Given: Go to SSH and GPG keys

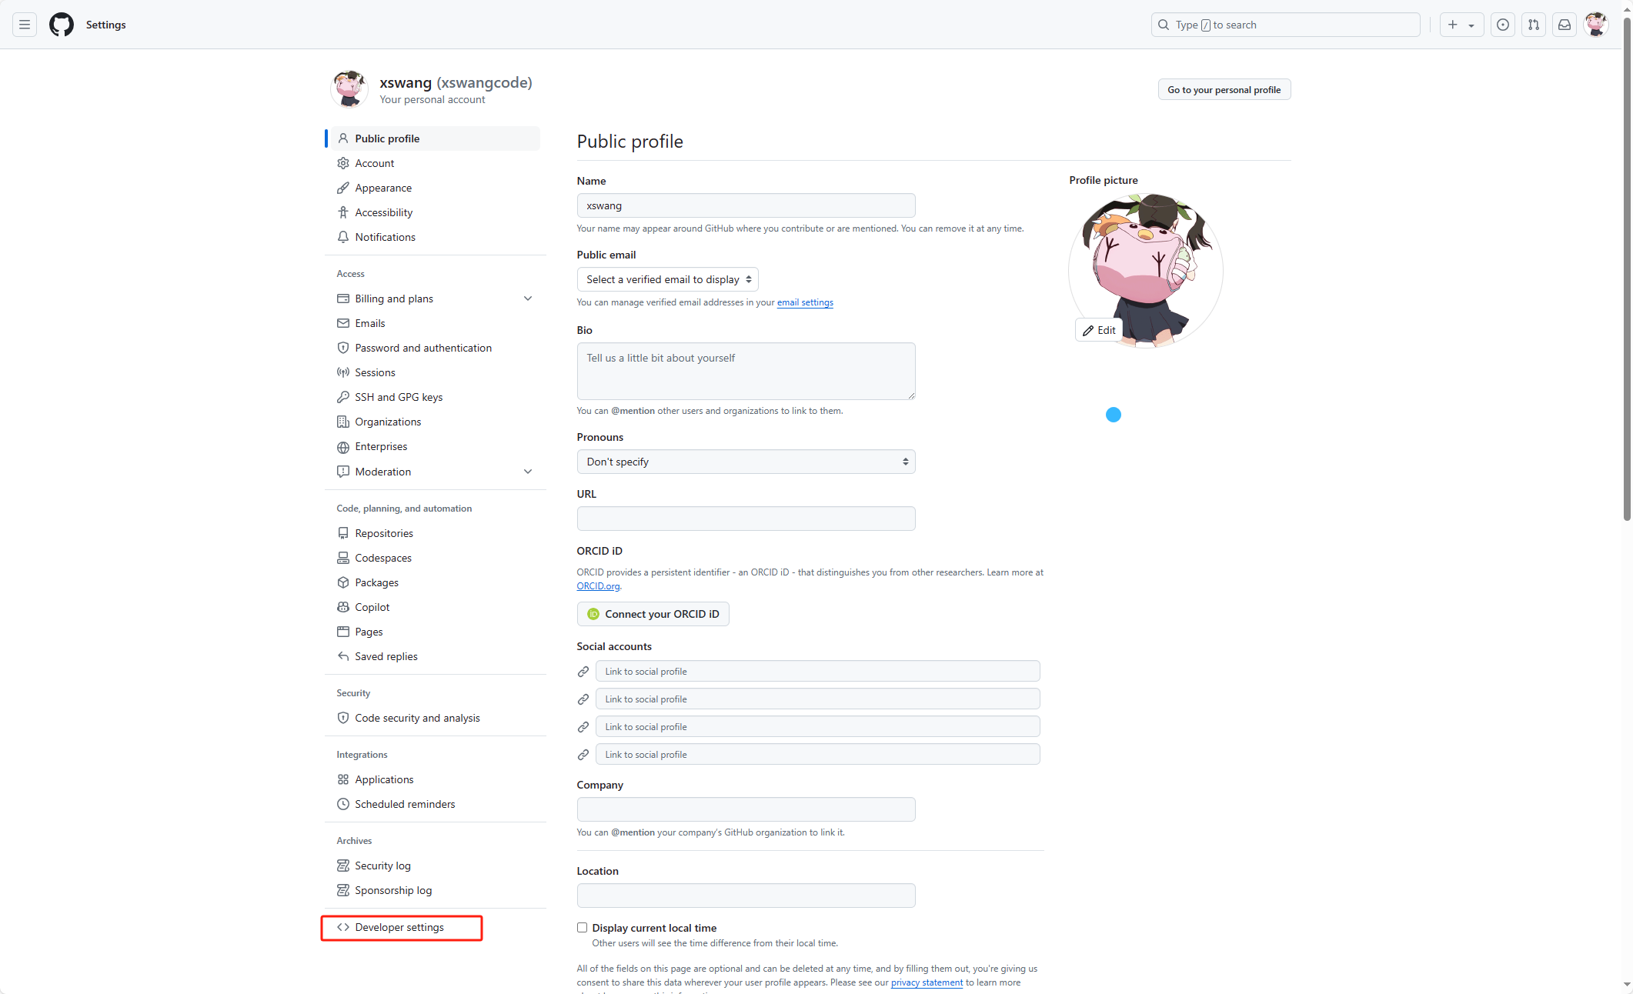Looking at the screenshot, I should tap(398, 397).
